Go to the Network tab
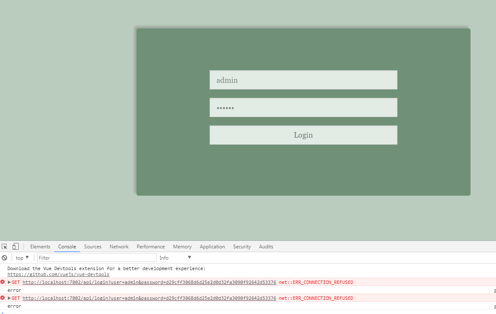This screenshot has width=496, height=314. pyautogui.click(x=119, y=247)
